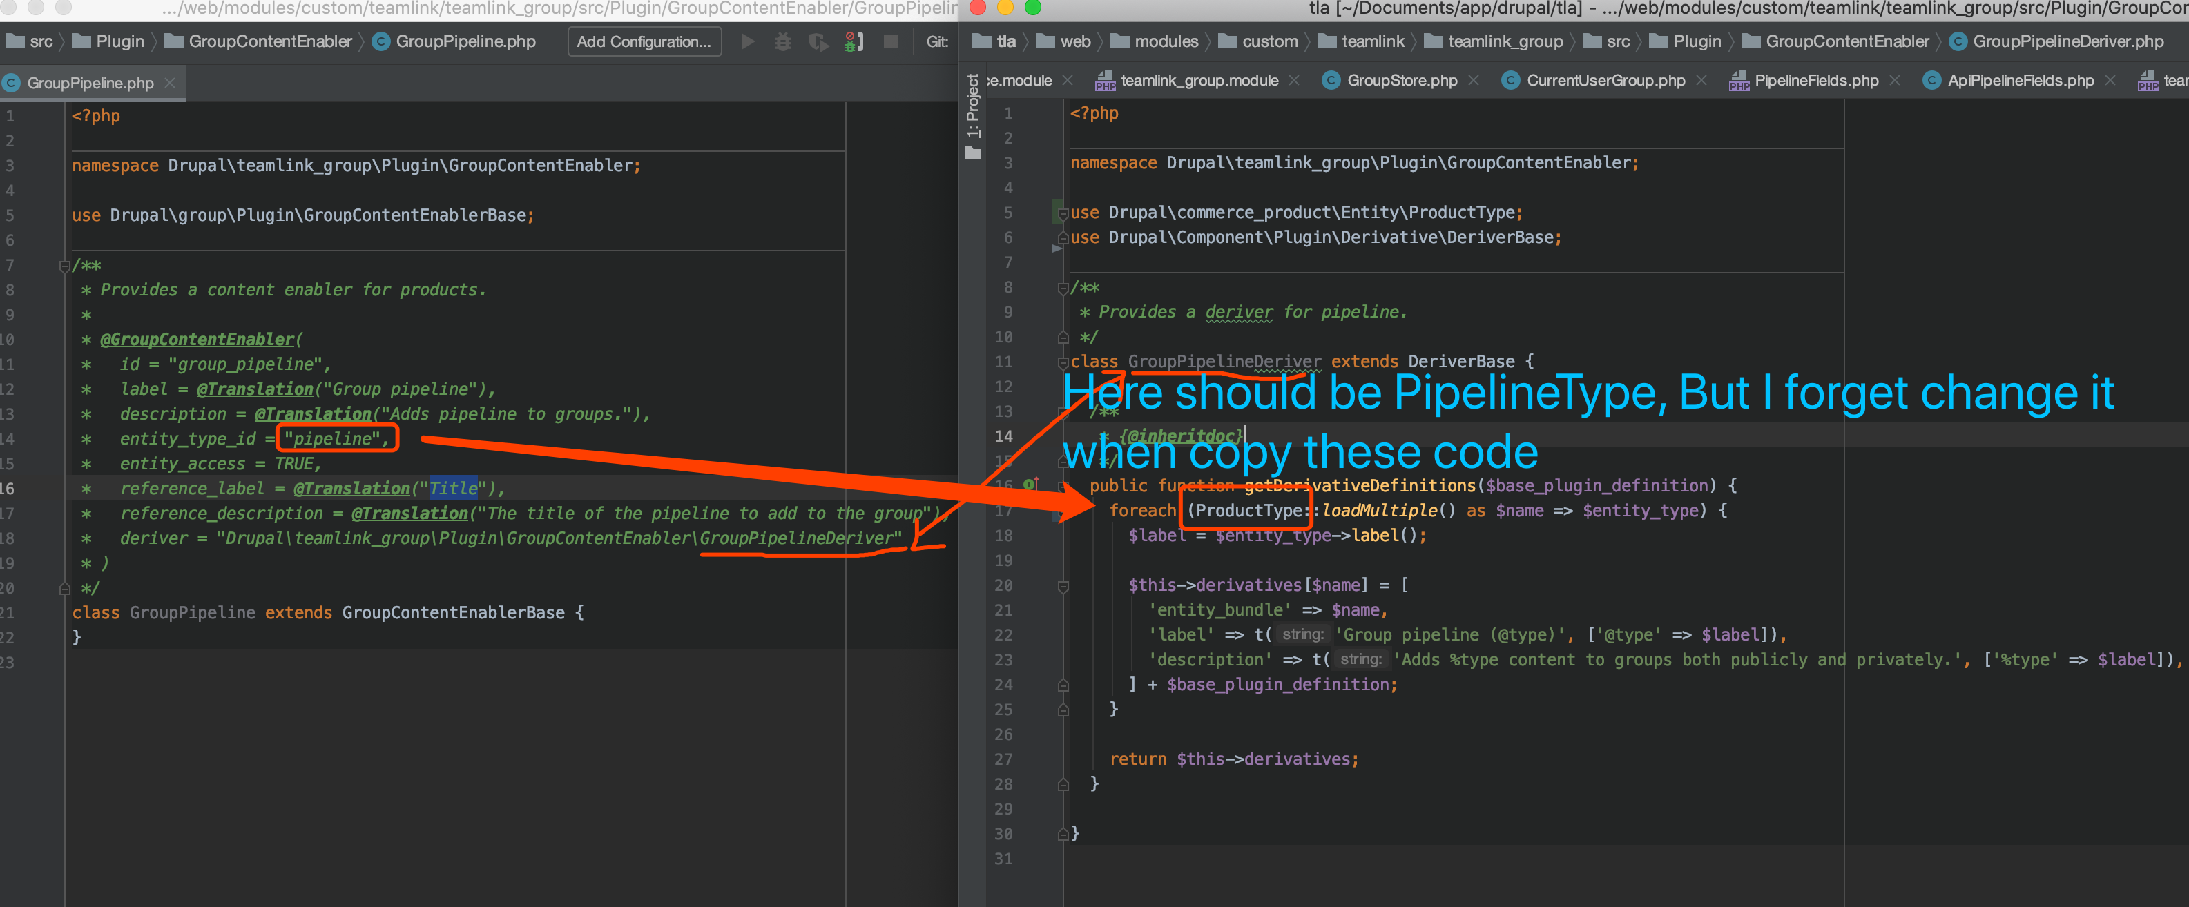Open the @GroupContentEnabler annotation link
2189x907 pixels.
197,340
